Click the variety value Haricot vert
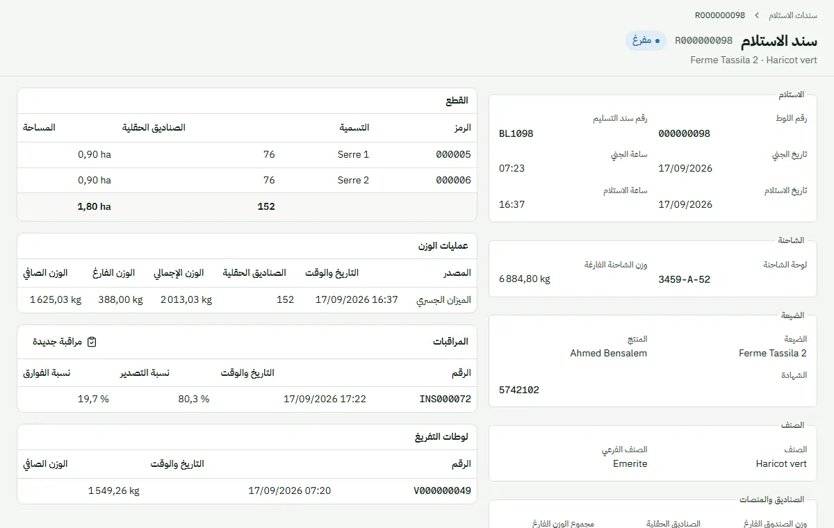This screenshot has height=528, width=834. [781, 463]
